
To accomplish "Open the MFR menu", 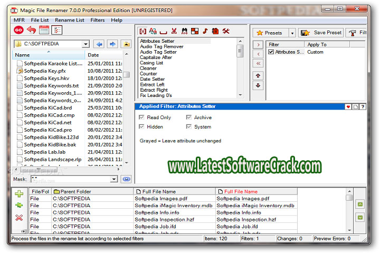I will tap(19, 20).
